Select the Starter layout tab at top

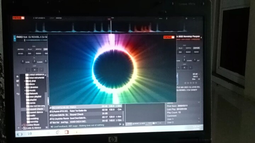(59, 18)
